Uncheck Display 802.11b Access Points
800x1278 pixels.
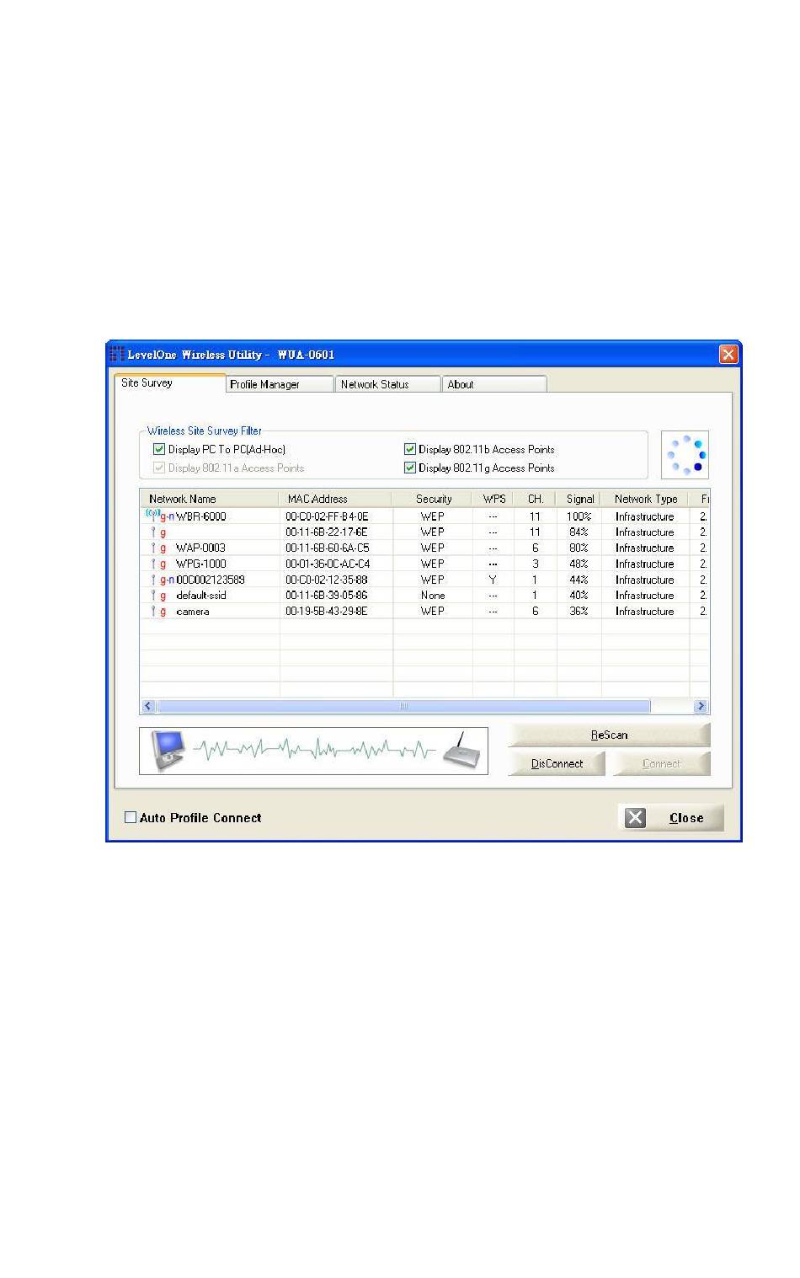[410, 450]
